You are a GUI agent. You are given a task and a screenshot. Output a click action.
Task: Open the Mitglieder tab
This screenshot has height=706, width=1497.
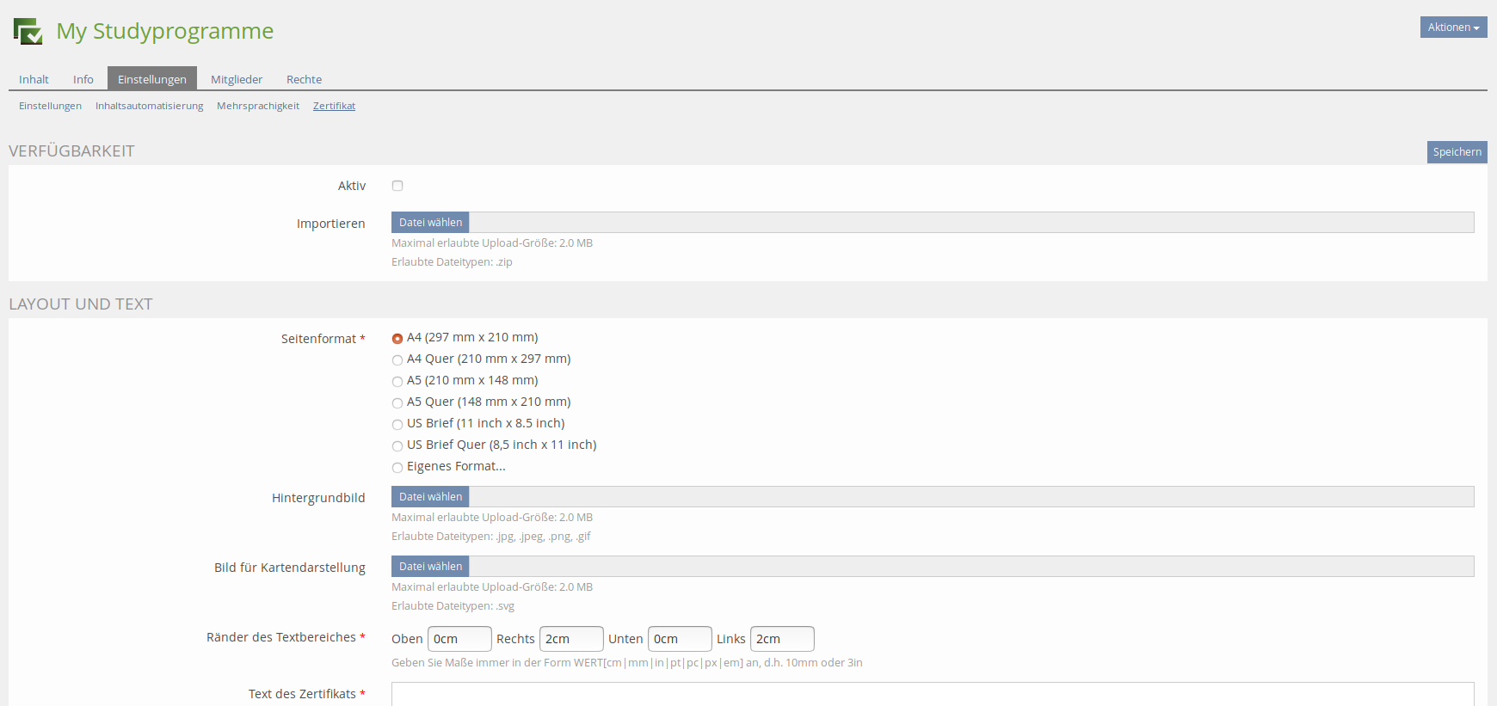pos(237,79)
